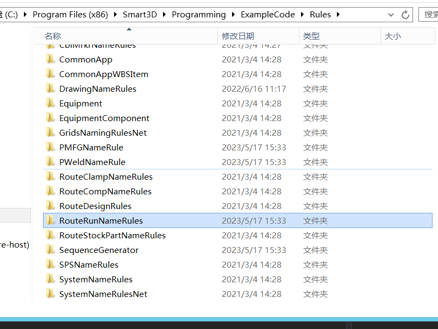Select the SystemNameRules folder name
The height and width of the screenshot is (329, 438).
[x=96, y=280]
